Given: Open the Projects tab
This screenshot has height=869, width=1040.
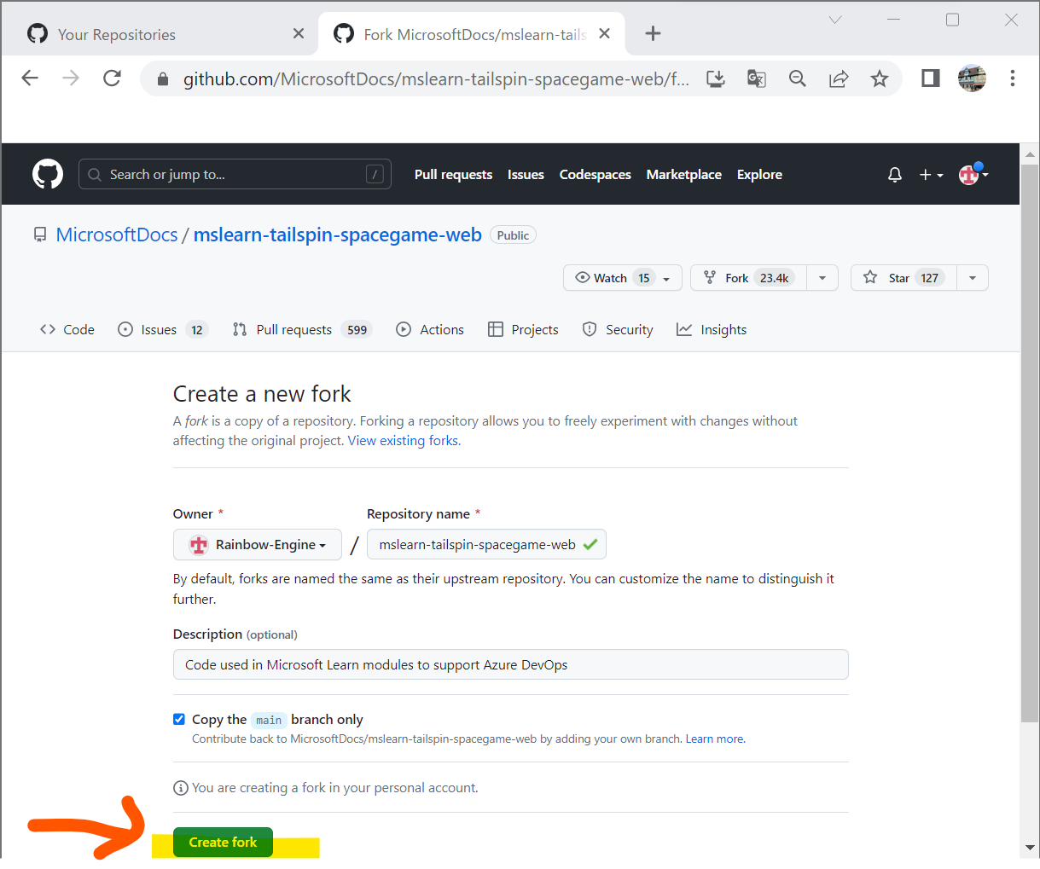Looking at the screenshot, I should pyautogui.click(x=523, y=329).
